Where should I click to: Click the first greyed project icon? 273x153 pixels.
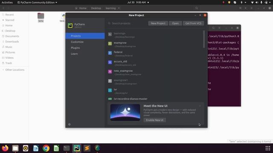click(x=110, y=34)
